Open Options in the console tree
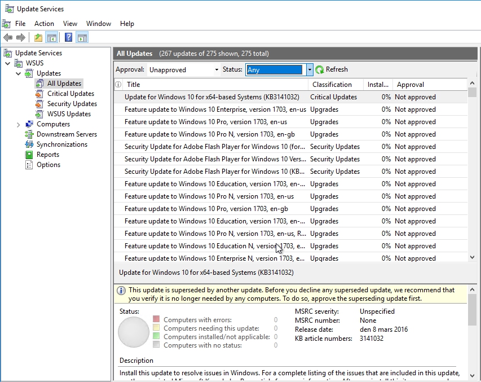Viewport: 481px width, 382px height. tap(48, 165)
